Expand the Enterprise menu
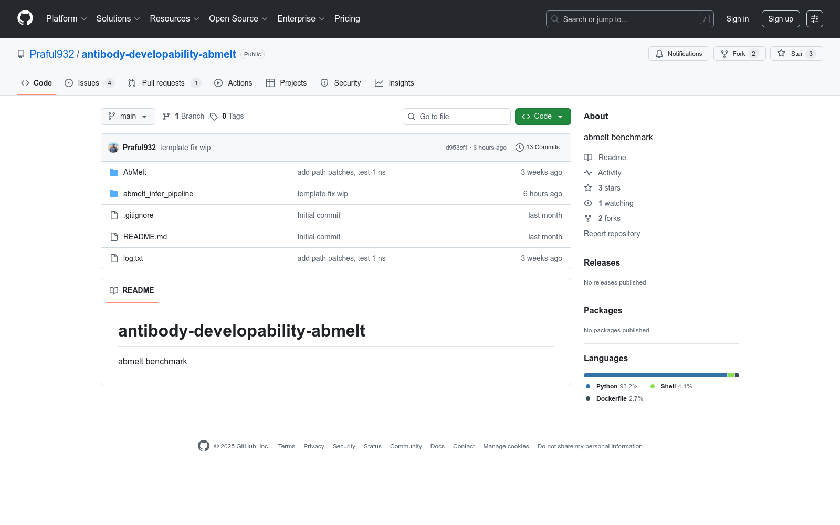840x525 pixels. [301, 19]
